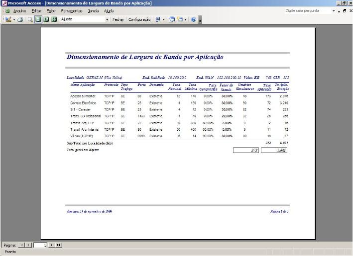Open the Ajuda menu
This screenshot has height=256, width=353.
(109, 11)
